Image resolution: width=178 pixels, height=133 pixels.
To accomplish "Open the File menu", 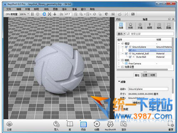I will pyautogui.click(x=9, y=9).
